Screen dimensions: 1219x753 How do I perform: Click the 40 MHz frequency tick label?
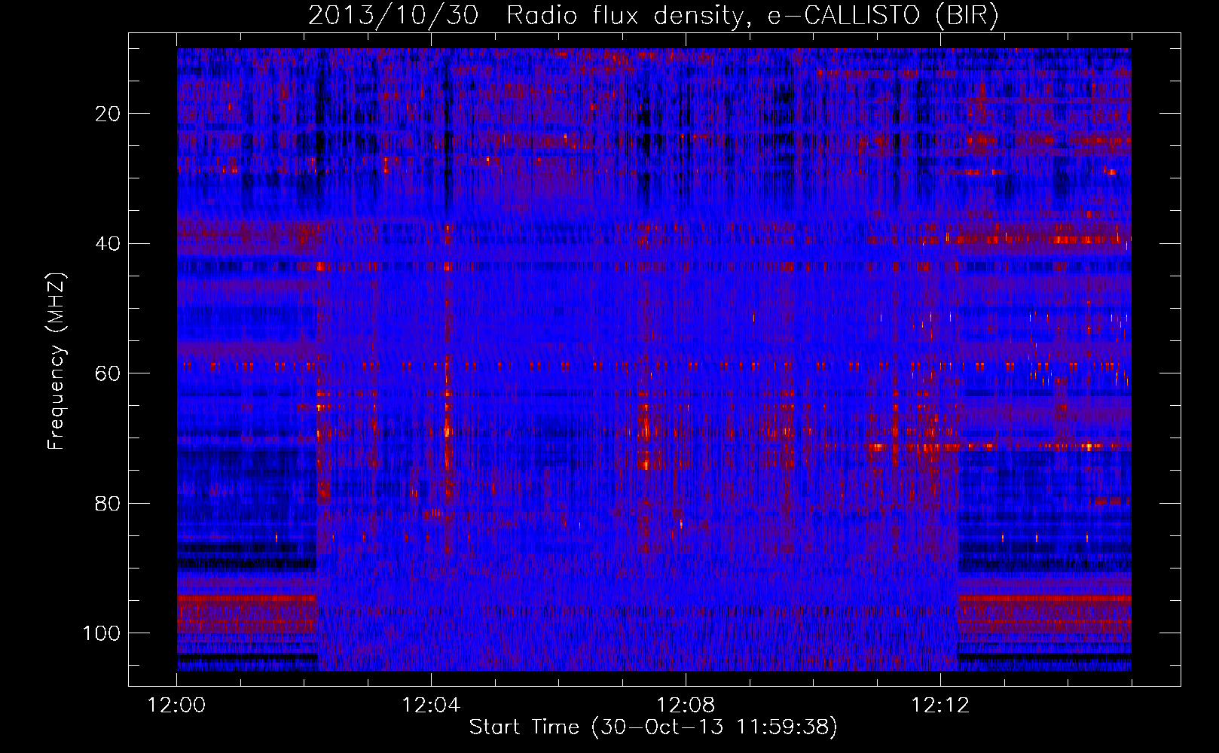pyautogui.click(x=108, y=244)
